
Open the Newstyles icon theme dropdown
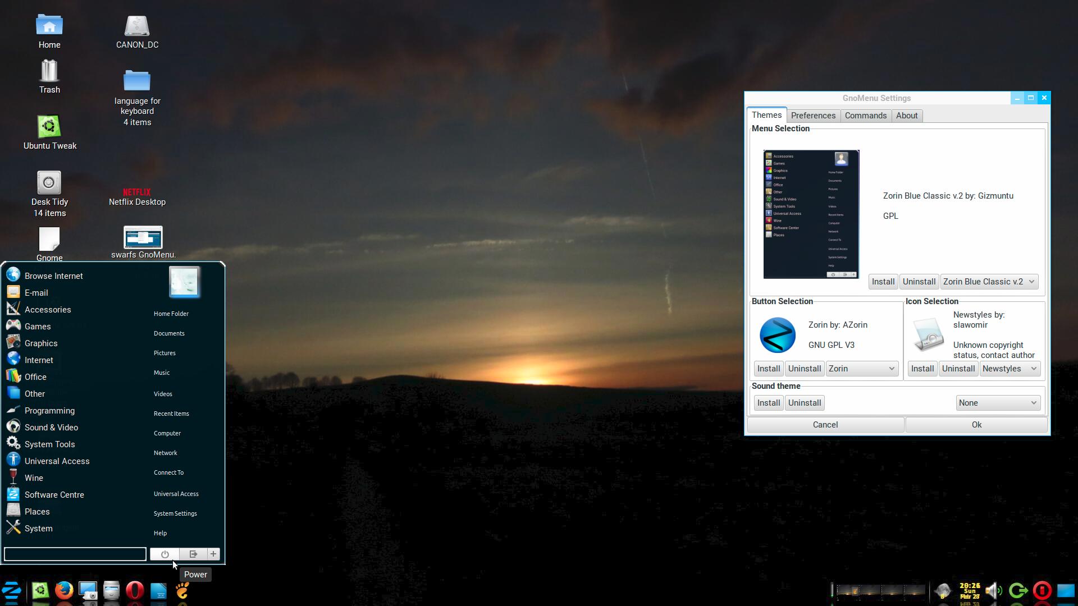tap(1009, 369)
